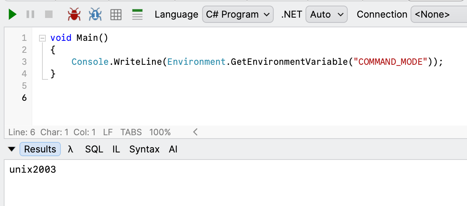The image size is (467, 206).
Task: Click the LF line ending indicator
Action: 108,132
